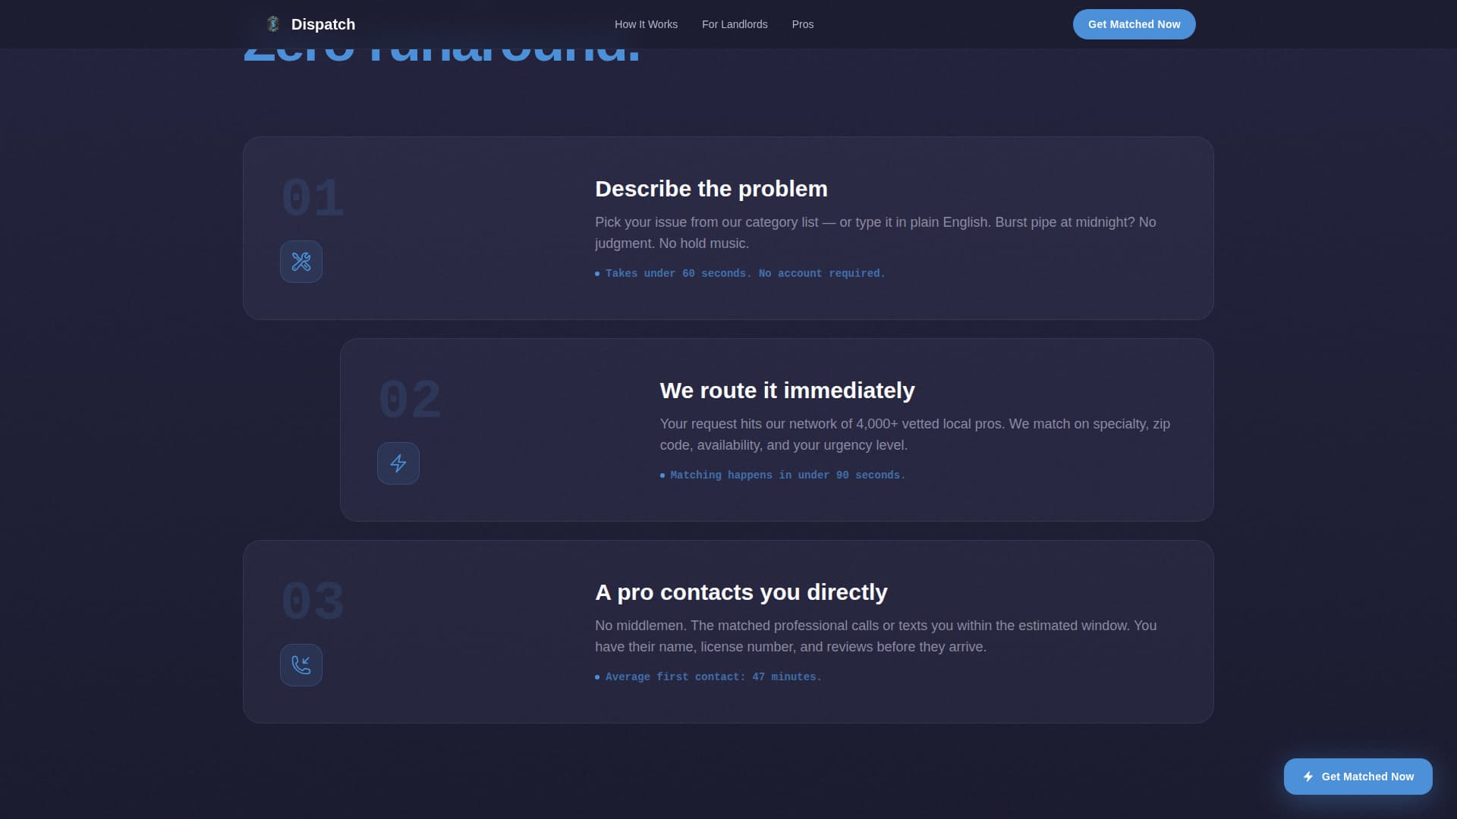1457x819 pixels.
Task: Select the We route it immediately heading
Action: (x=787, y=391)
